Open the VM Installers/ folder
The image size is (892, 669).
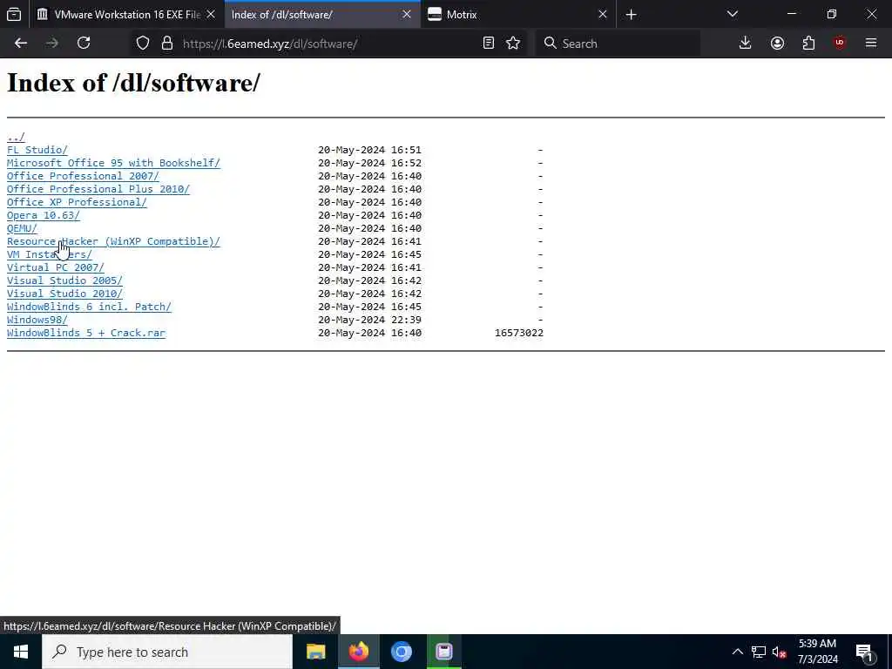click(50, 255)
